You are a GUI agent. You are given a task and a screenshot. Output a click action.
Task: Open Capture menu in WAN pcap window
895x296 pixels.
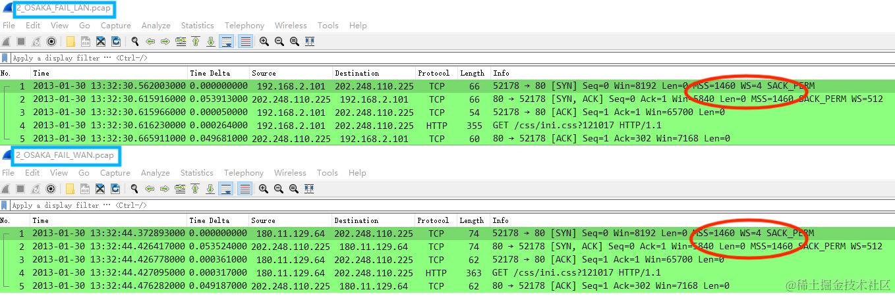[x=116, y=173]
